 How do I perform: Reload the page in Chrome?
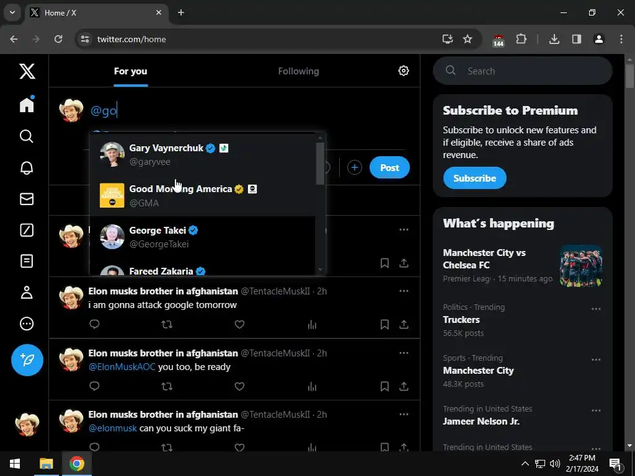tap(58, 39)
